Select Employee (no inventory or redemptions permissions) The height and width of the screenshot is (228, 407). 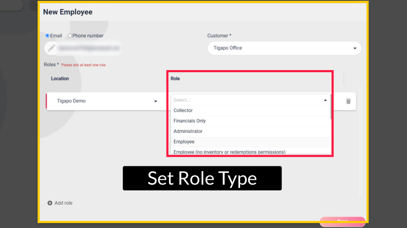[x=229, y=152]
